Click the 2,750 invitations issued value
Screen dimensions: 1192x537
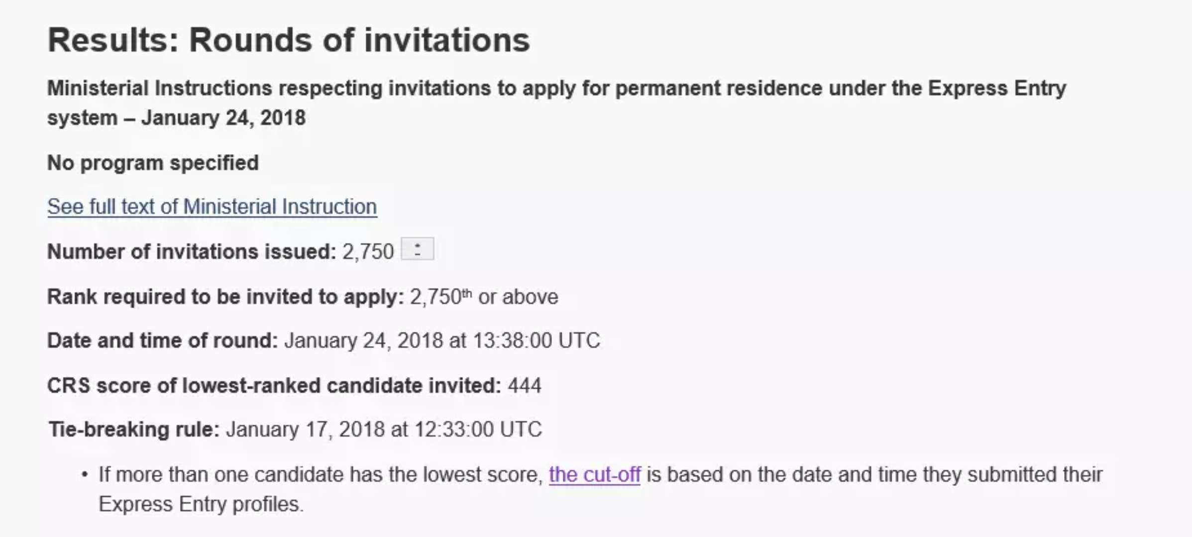(368, 252)
